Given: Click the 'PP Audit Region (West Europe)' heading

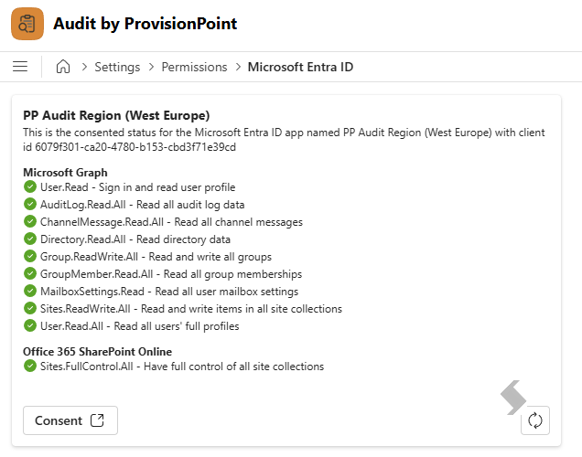Looking at the screenshot, I should tap(116, 116).
